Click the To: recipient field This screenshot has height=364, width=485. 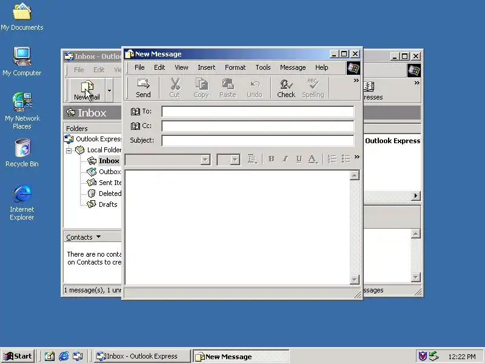pos(258,112)
